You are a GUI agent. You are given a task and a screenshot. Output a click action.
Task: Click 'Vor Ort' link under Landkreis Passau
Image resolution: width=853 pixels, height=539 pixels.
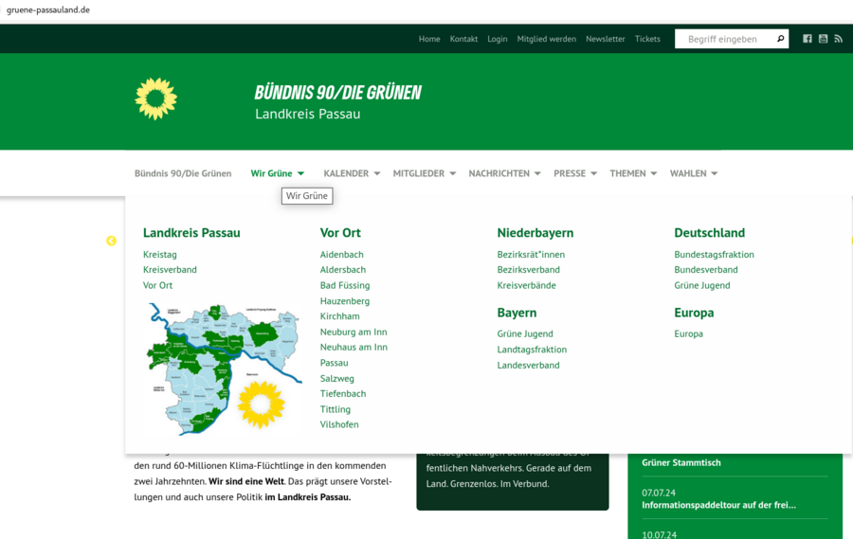pyautogui.click(x=157, y=285)
